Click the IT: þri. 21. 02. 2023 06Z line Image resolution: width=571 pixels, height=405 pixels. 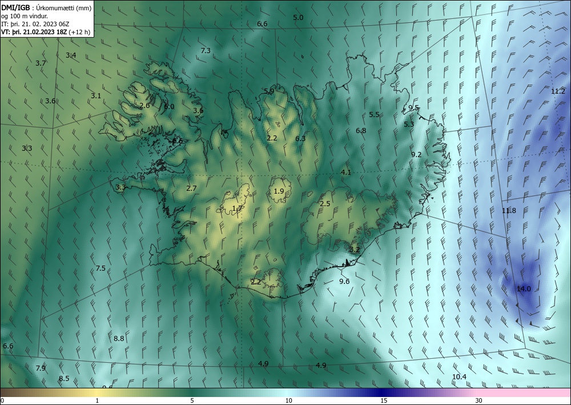[x=35, y=24]
